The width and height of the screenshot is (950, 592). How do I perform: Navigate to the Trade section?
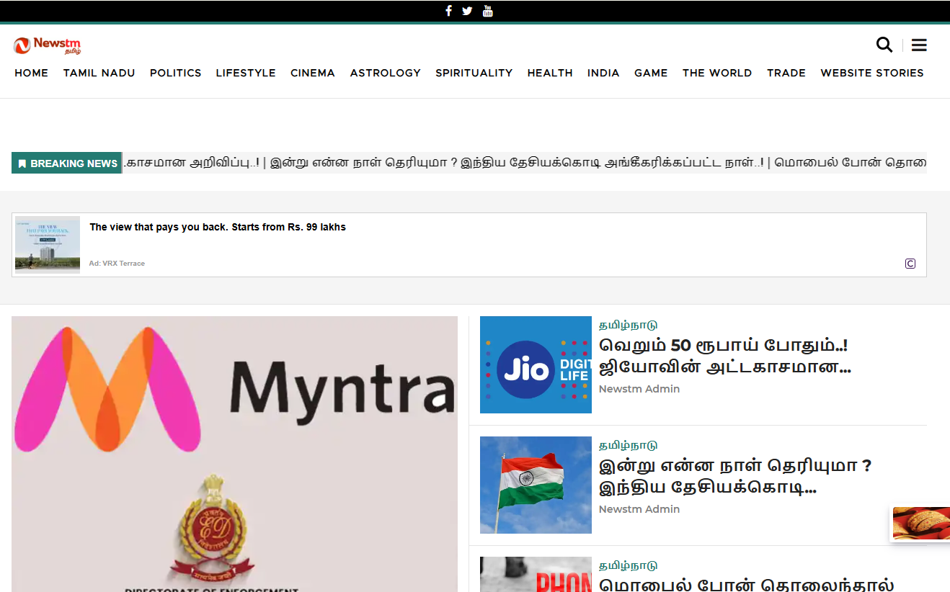point(786,73)
